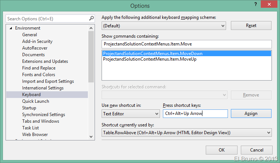
Task: Confirm with the OK button
Action: tap(221, 150)
